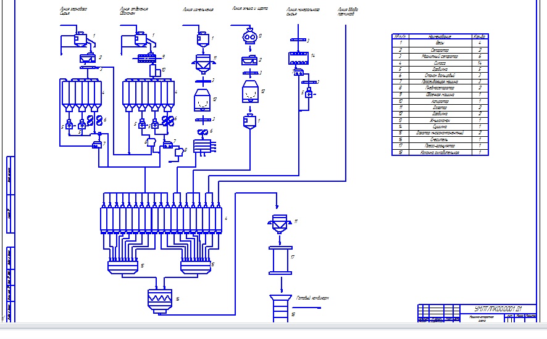Select the left multicomponent doser numbered 15
Image resolution: width=547 pixels, height=339 pixels.
[123, 268]
